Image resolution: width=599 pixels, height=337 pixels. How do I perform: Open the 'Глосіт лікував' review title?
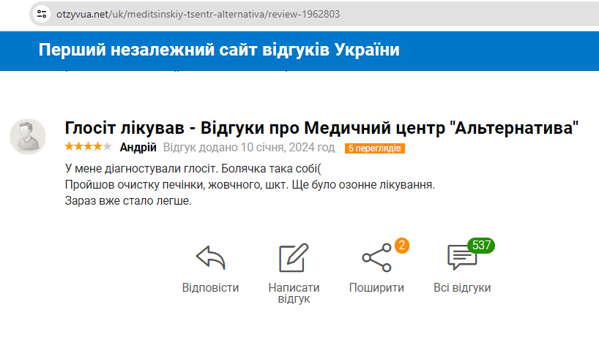coord(322,128)
